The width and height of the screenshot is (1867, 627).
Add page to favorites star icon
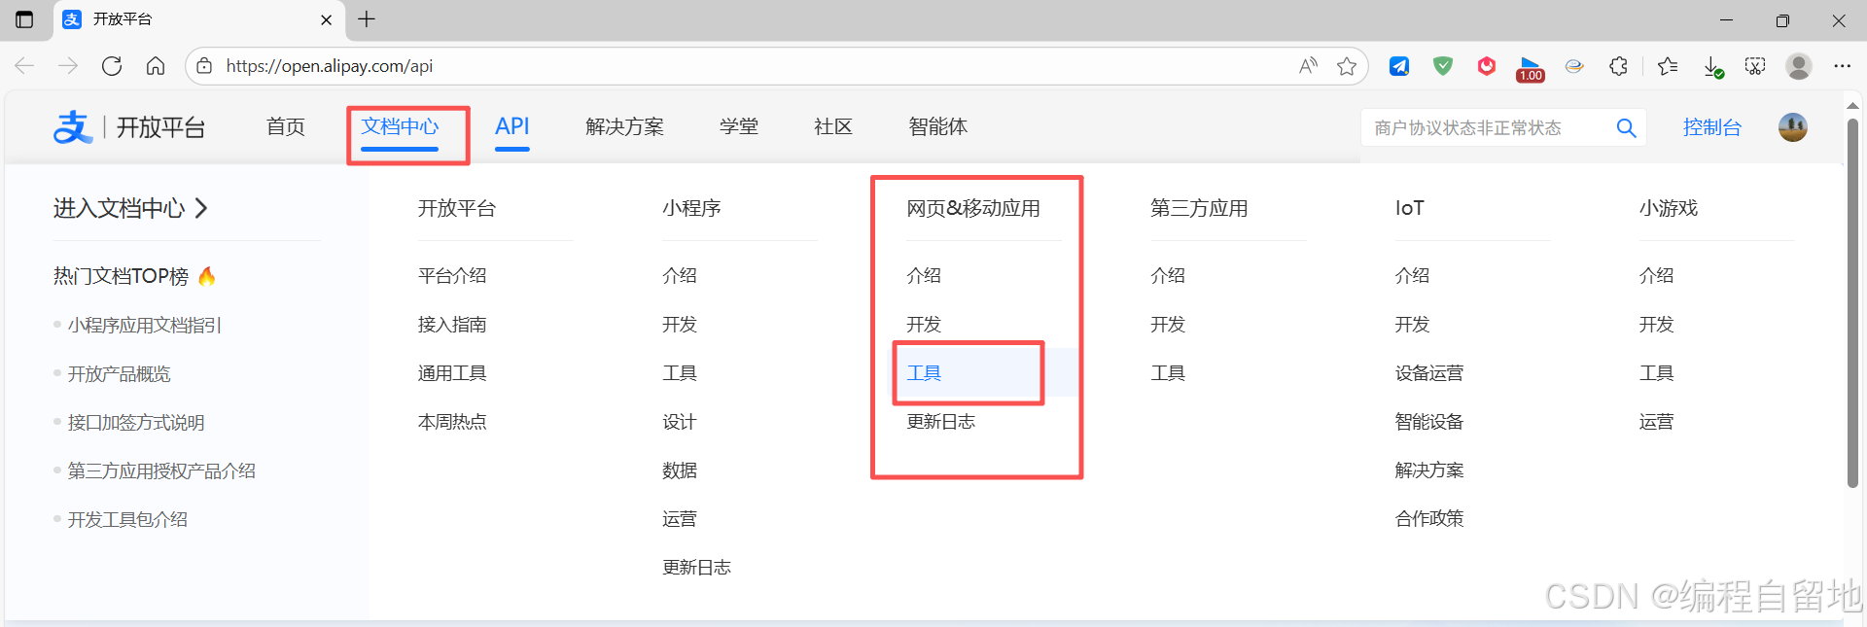1347,66
